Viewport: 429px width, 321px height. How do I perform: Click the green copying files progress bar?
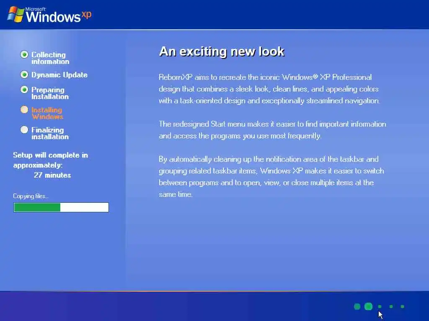[61, 207]
